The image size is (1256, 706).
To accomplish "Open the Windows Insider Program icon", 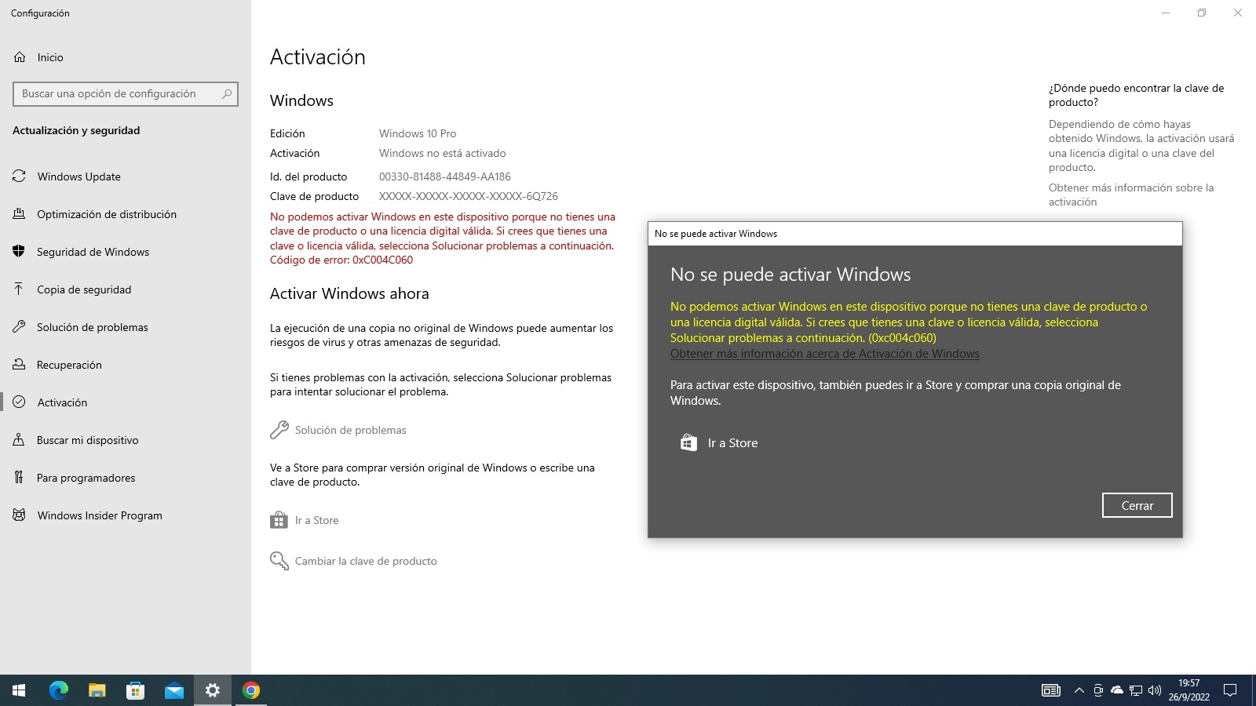I will (x=19, y=515).
